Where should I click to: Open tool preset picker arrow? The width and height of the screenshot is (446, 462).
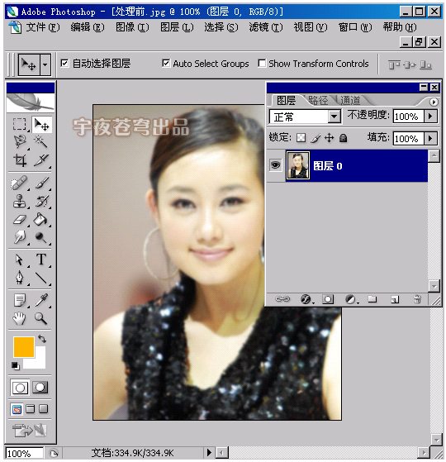point(45,64)
